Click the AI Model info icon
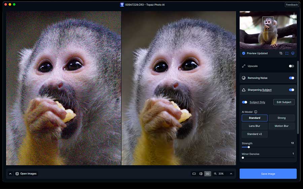The width and height of the screenshot is (303, 189). (x=256, y=112)
